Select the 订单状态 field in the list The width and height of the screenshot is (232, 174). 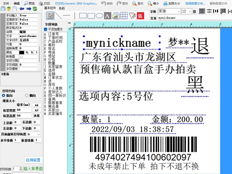[55, 78]
